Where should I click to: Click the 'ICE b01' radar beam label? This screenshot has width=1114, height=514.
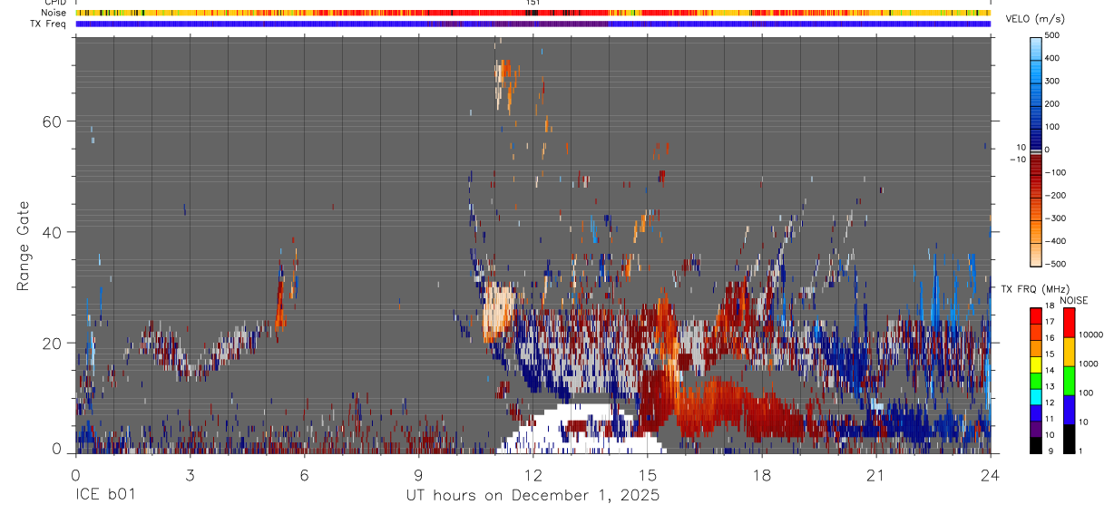coord(105,496)
